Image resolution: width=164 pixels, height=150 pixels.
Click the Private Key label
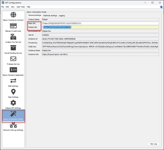(33, 43)
